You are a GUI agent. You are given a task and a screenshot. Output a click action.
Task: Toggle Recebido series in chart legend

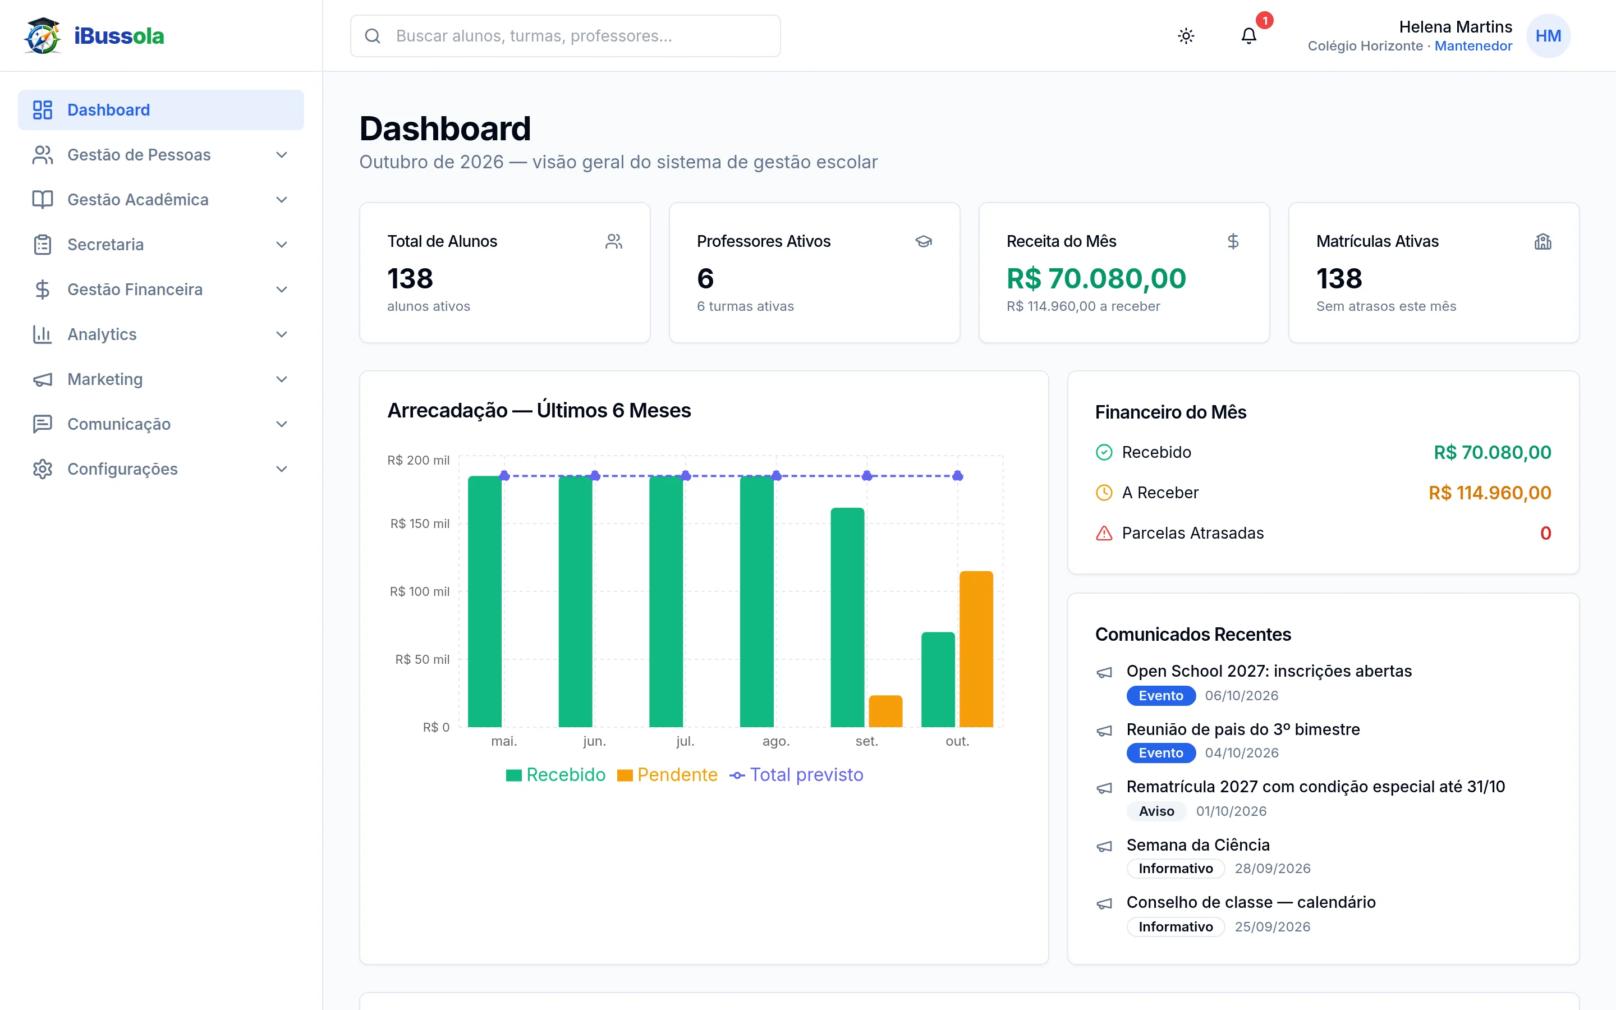pyautogui.click(x=555, y=775)
